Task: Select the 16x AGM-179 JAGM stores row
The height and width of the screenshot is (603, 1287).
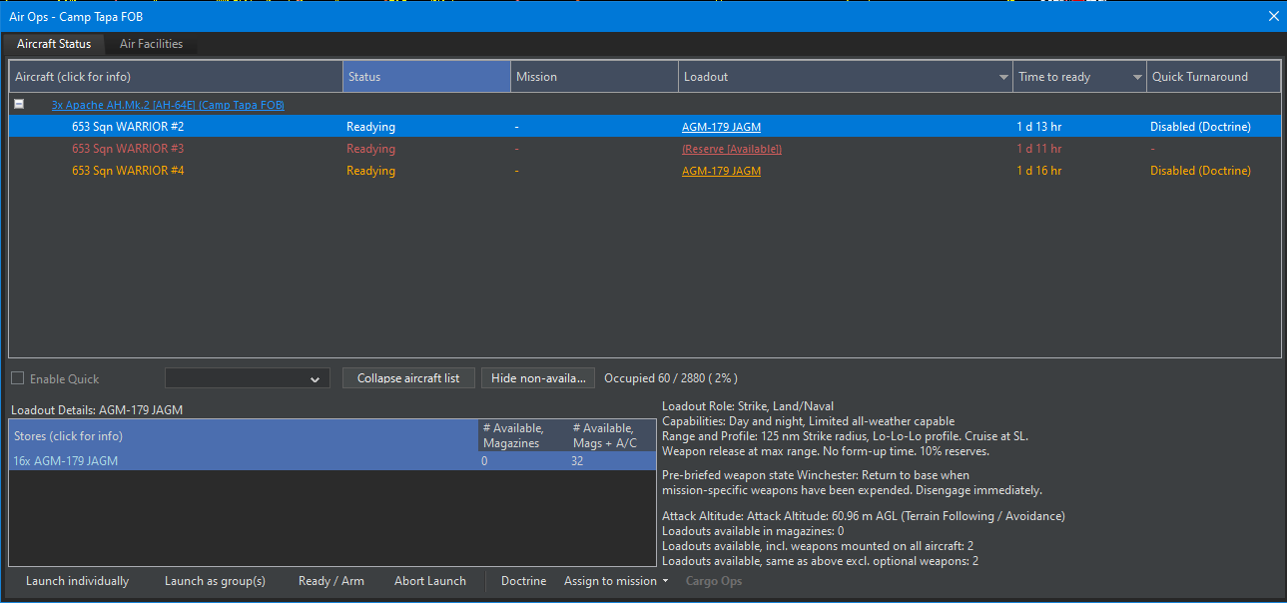Action: [332, 461]
